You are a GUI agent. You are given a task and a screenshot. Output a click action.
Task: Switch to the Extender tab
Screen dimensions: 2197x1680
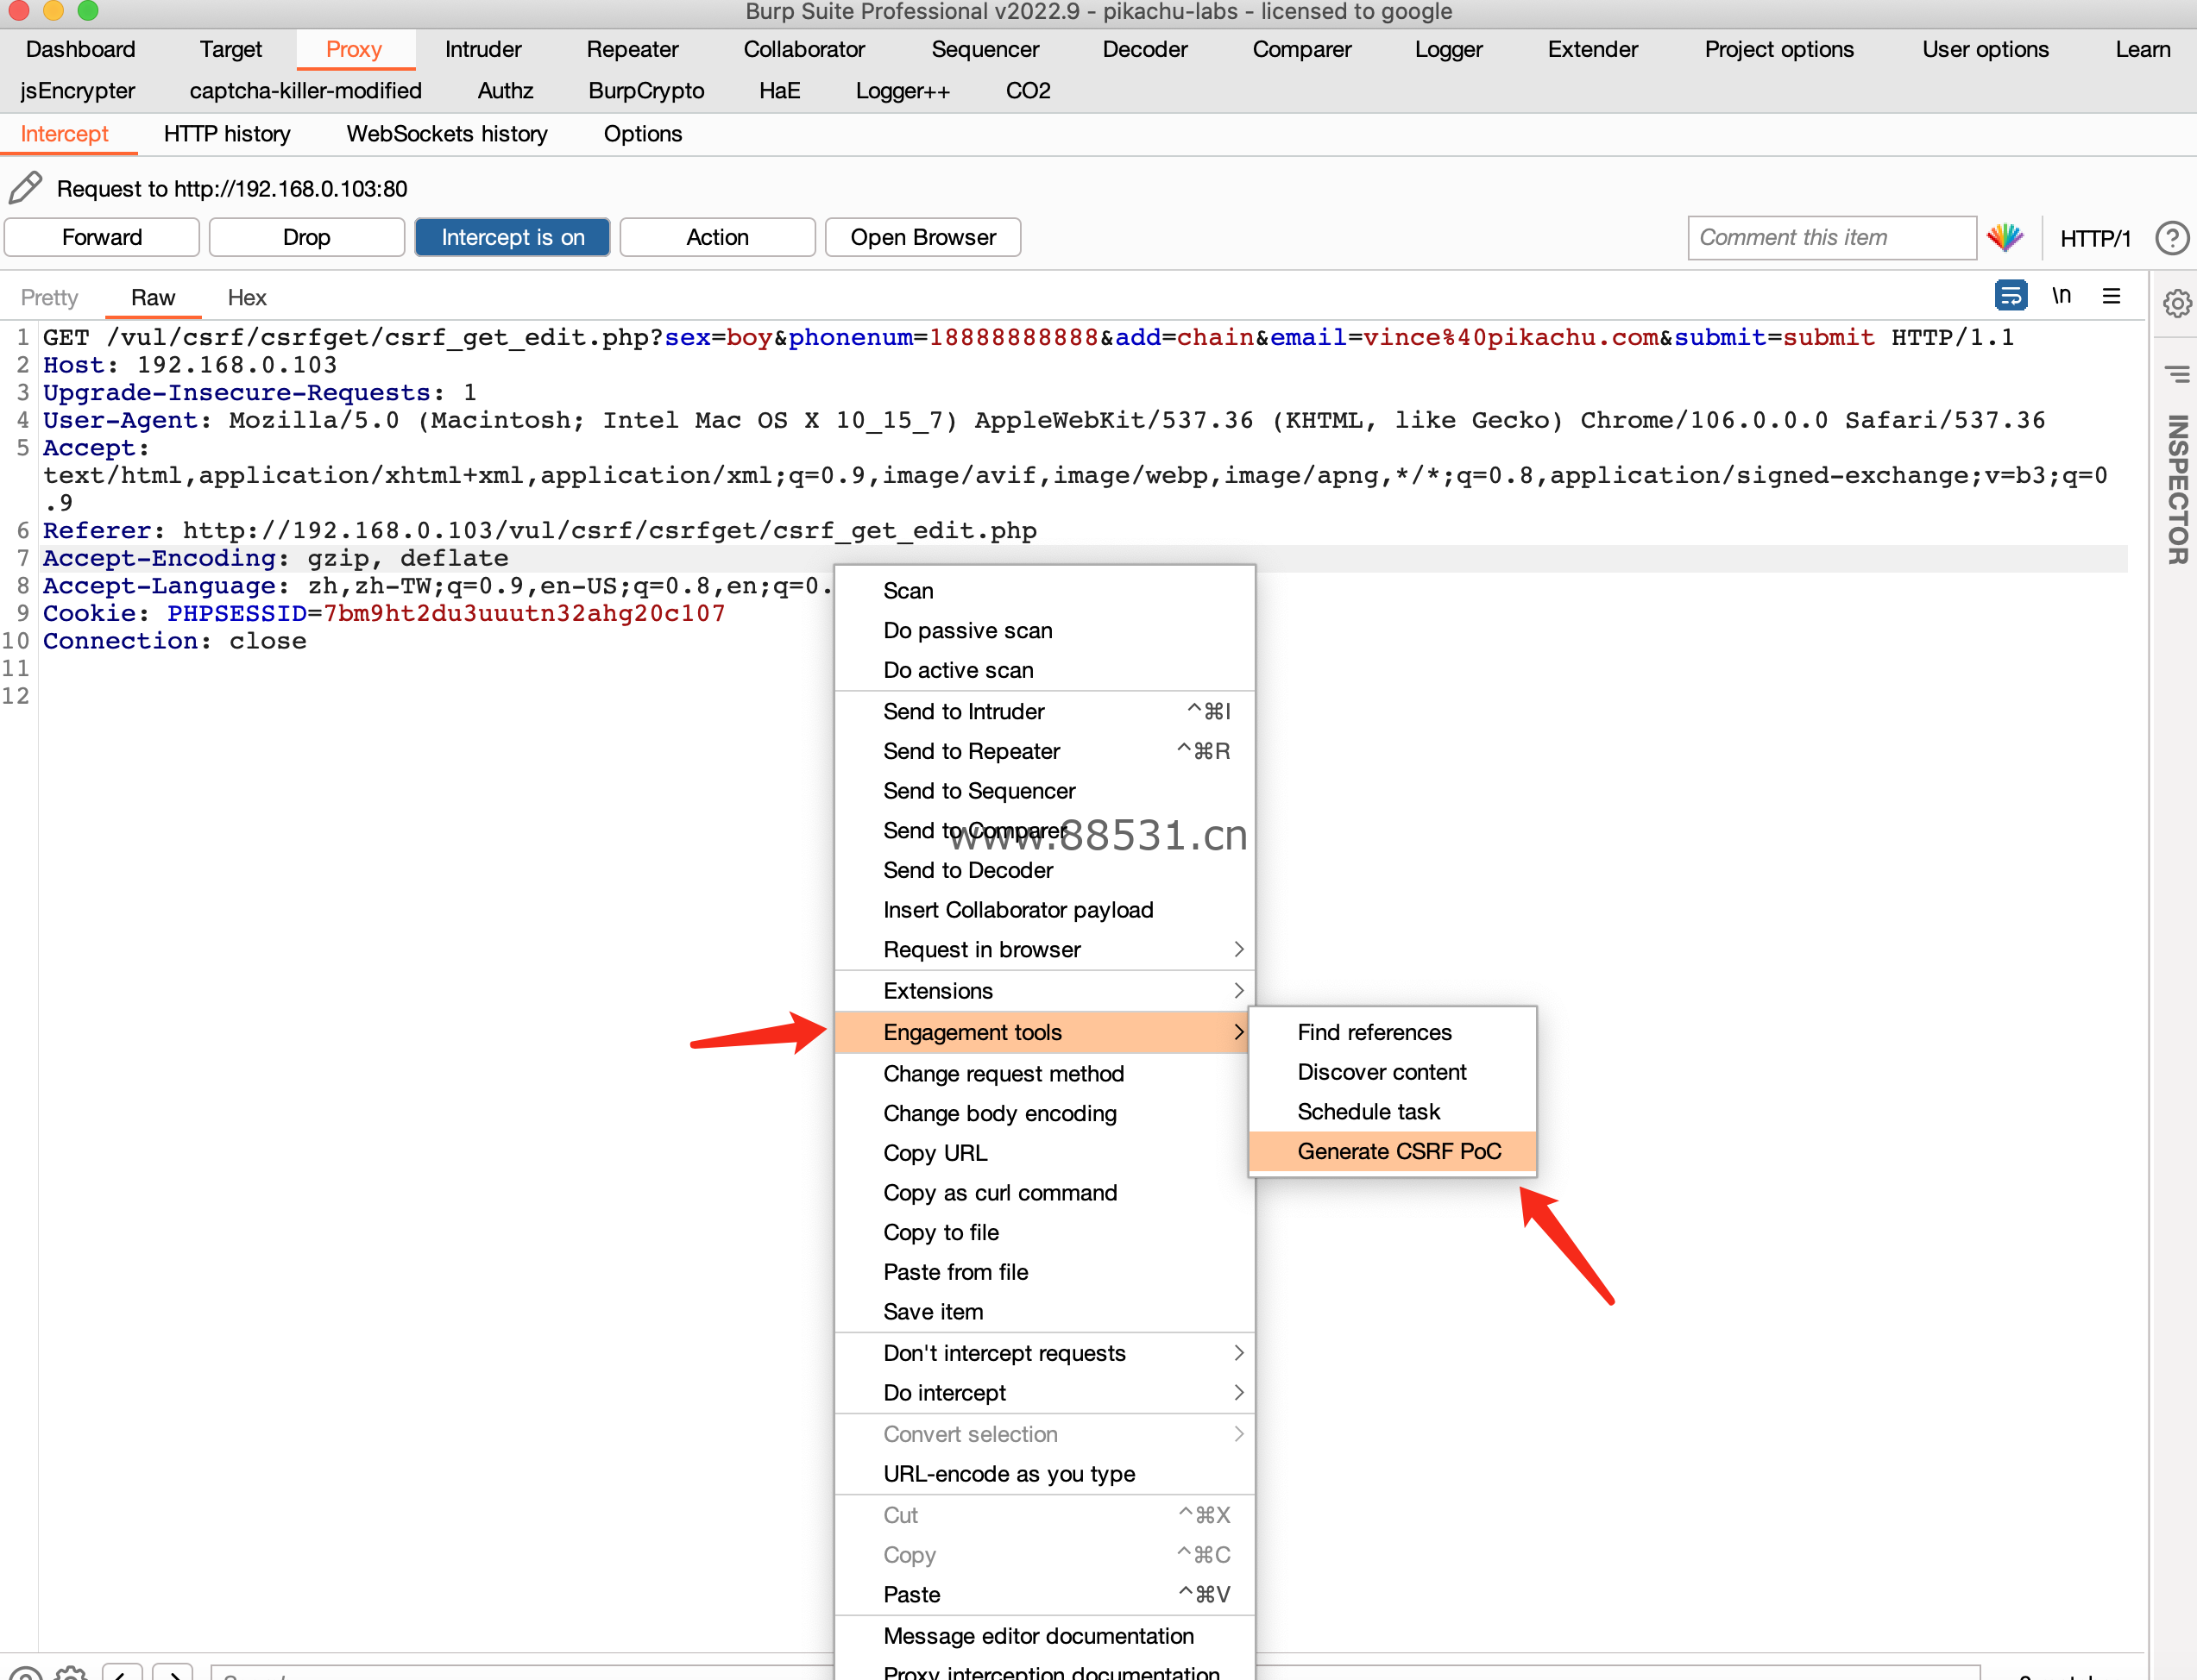point(1593,49)
